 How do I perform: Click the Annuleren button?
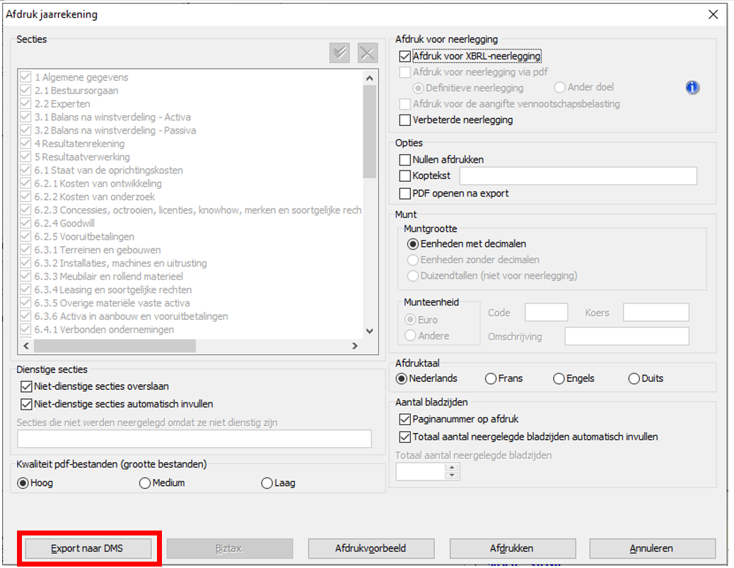[x=652, y=548]
